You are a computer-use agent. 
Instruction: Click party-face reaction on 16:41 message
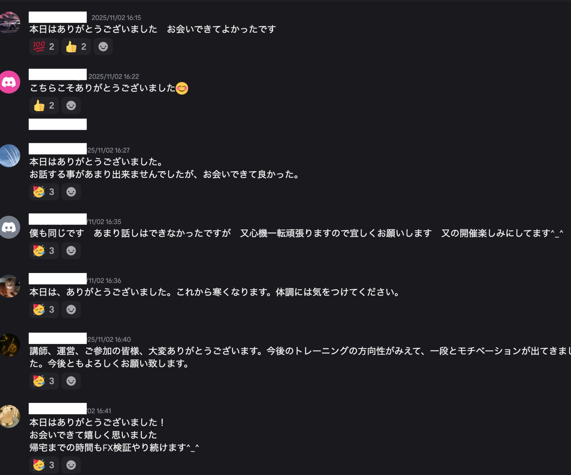[x=44, y=465]
